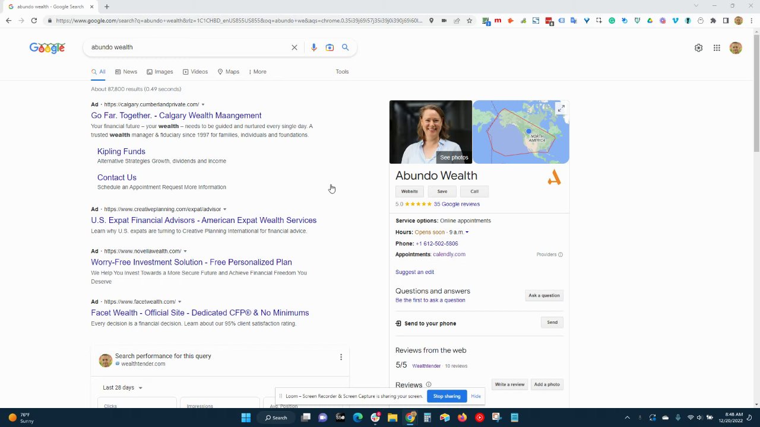The height and width of the screenshot is (427, 760).
Task: Click Call button in knowledge panel
Action: click(x=474, y=192)
